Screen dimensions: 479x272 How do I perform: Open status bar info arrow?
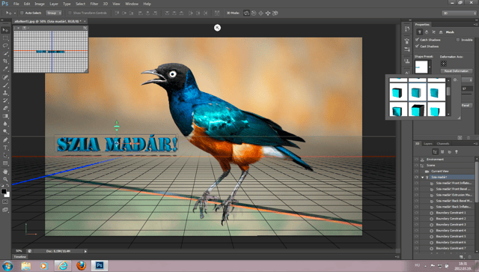[85, 251]
